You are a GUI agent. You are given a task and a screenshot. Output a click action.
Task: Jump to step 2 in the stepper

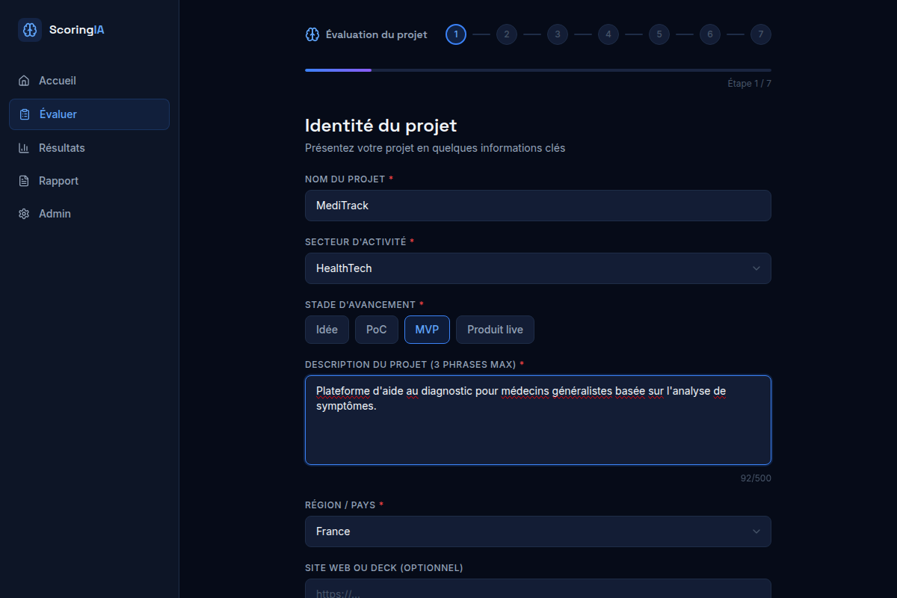pyautogui.click(x=507, y=34)
